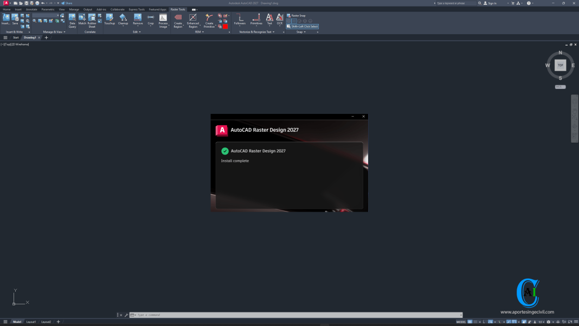The height and width of the screenshot is (326, 579).
Task: Open the Process Image tool
Action: click(163, 21)
